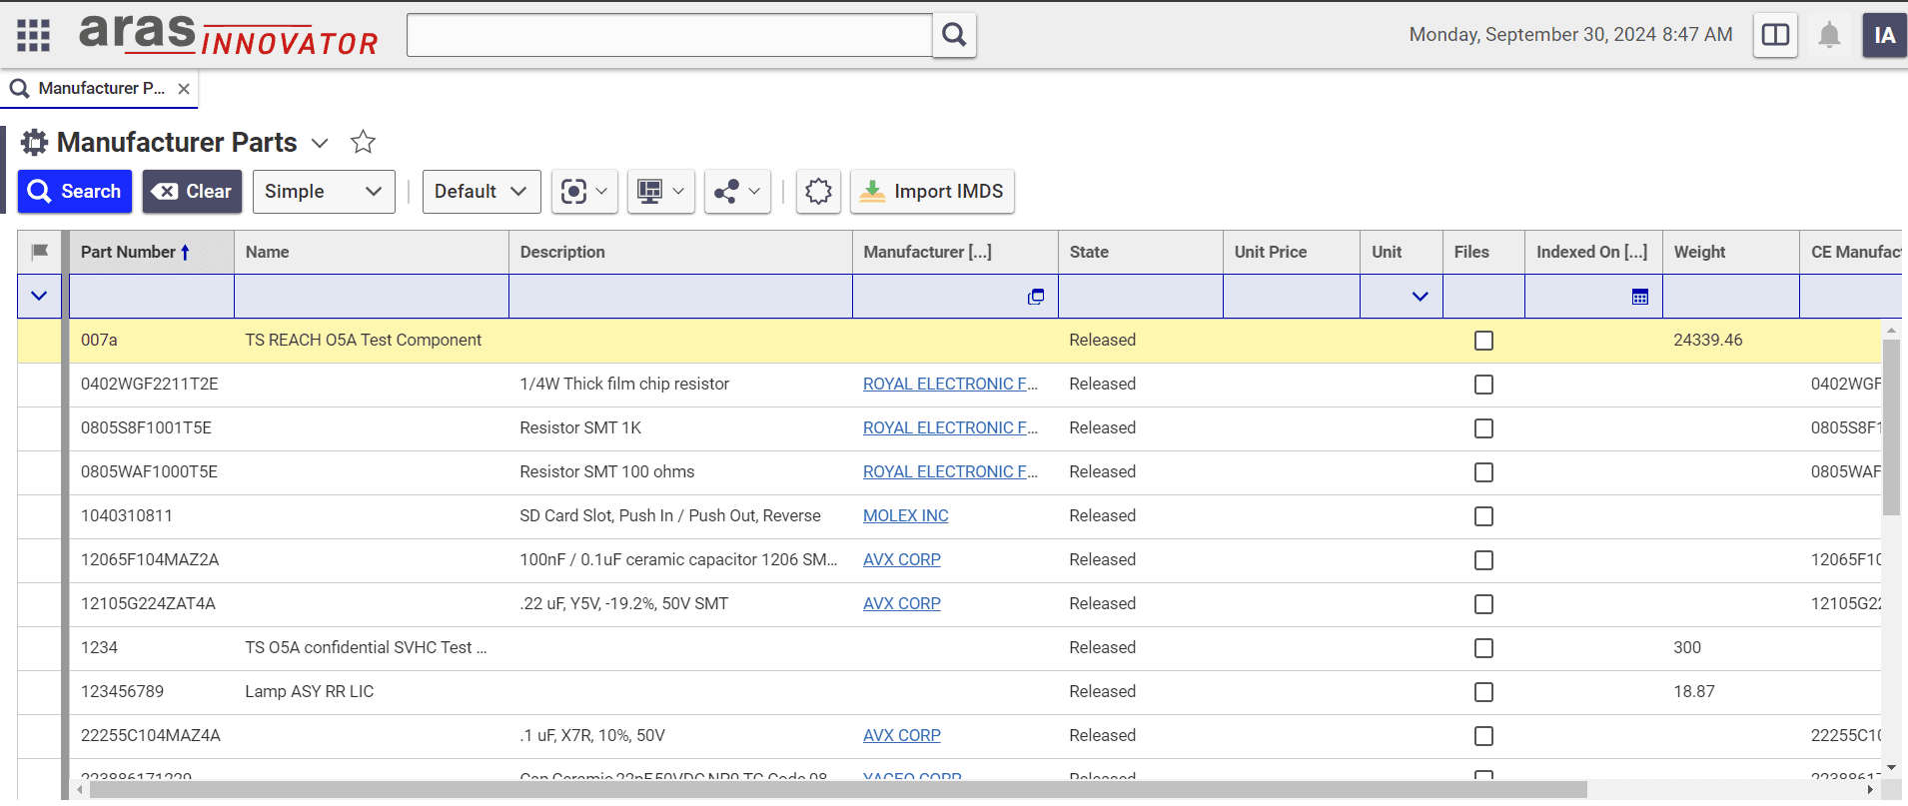
Task: Click horizontal scroll left arrow
Action: coord(81,790)
